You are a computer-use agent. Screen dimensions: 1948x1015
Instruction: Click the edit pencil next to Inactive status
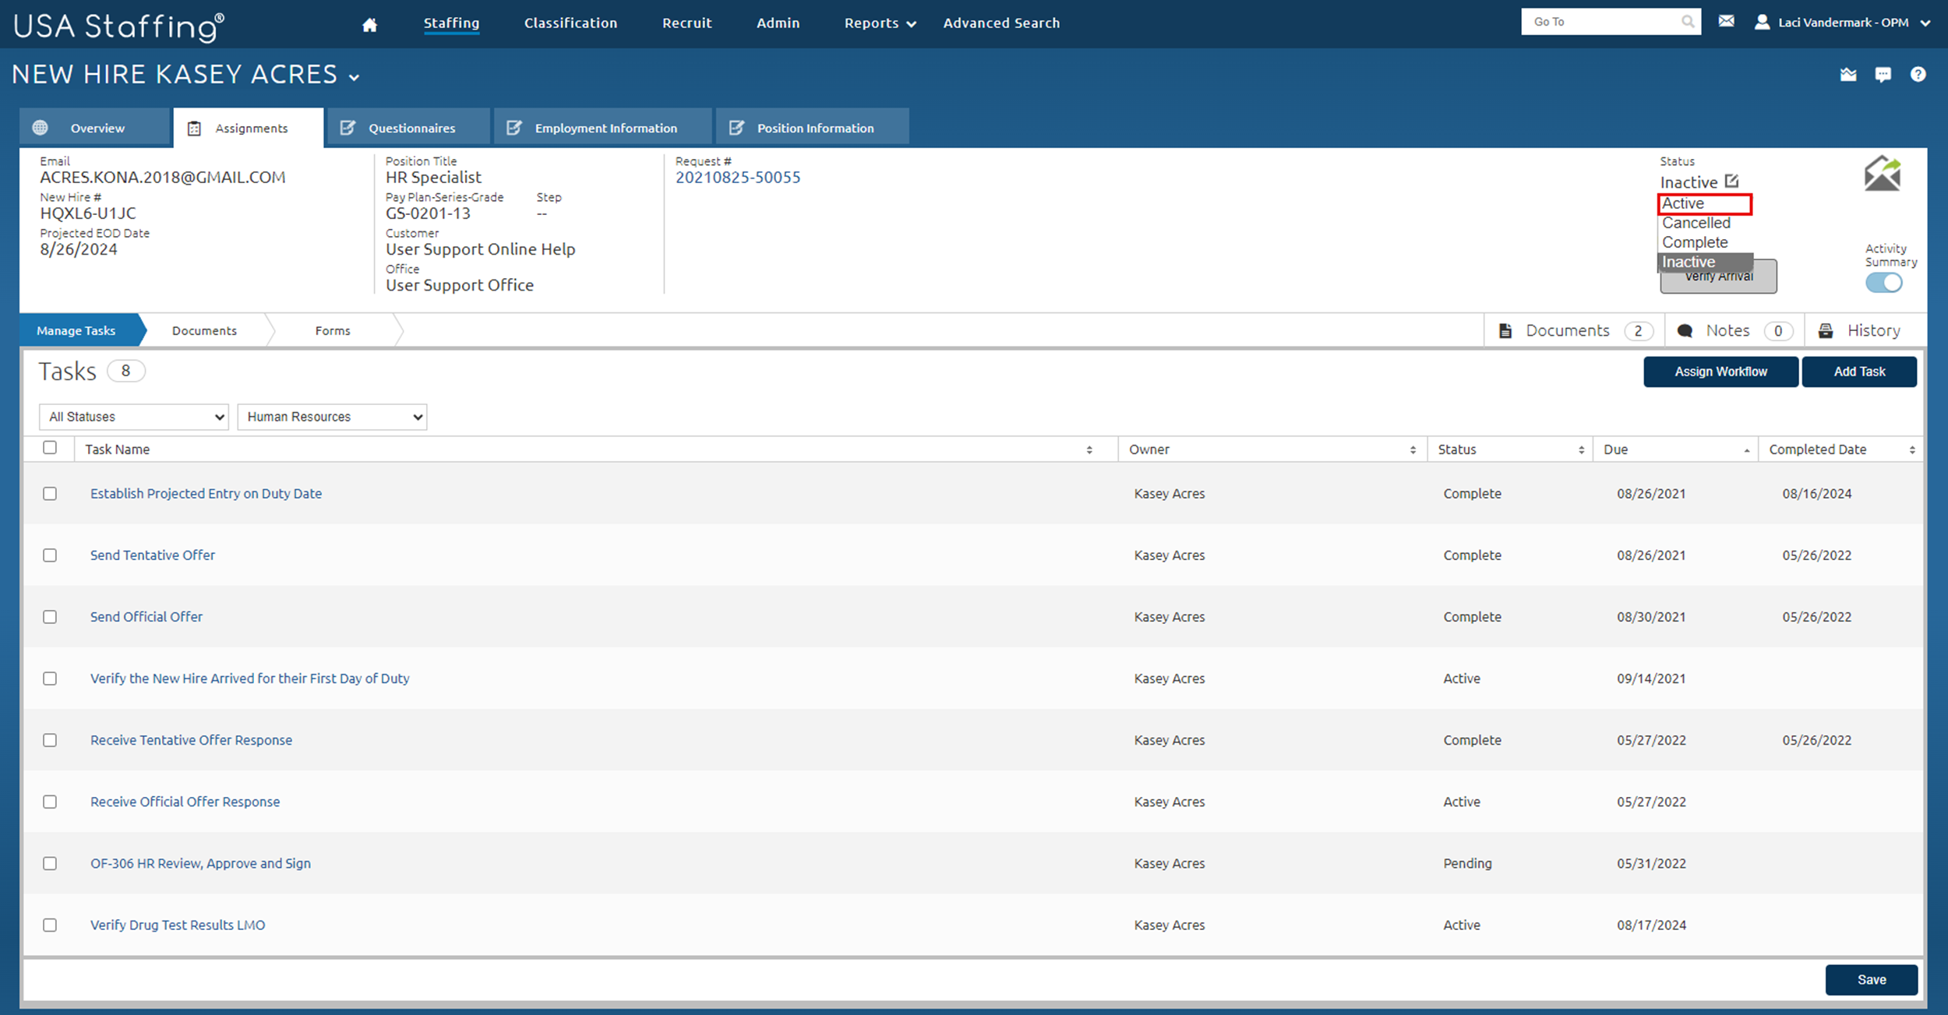coord(1731,180)
